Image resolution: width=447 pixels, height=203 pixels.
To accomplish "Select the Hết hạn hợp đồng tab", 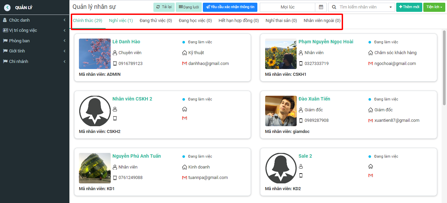I will (239, 21).
